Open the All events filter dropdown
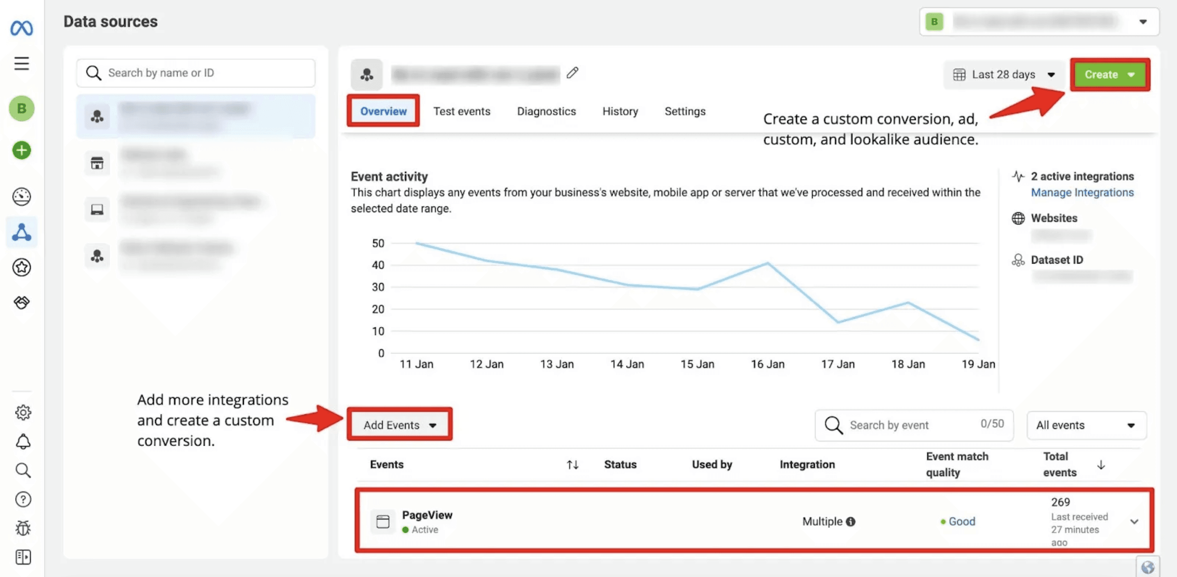 (x=1086, y=425)
